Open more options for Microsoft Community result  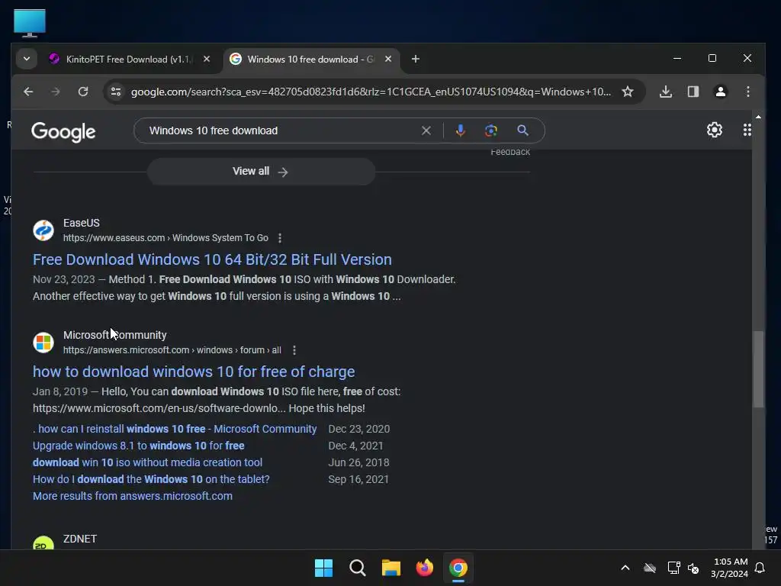pyautogui.click(x=294, y=350)
